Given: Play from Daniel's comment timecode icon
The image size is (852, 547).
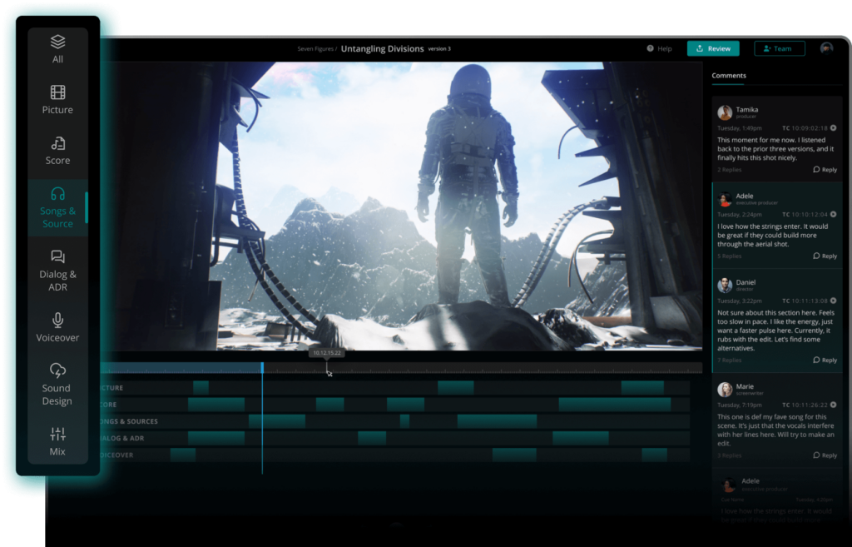Looking at the screenshot, I should 833,301.
